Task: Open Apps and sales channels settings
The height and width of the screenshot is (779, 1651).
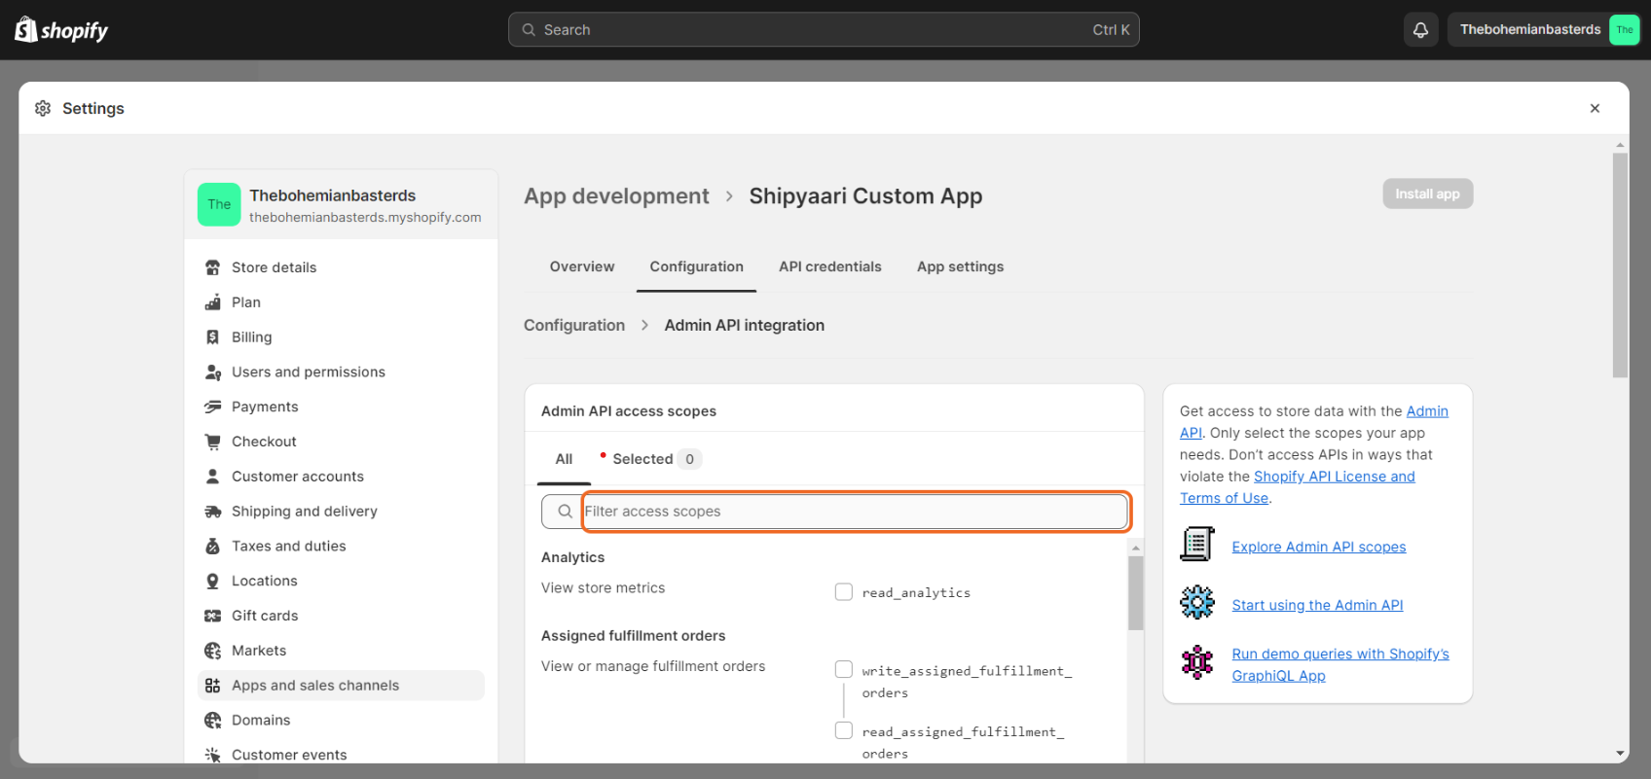Action: [341, 686]
